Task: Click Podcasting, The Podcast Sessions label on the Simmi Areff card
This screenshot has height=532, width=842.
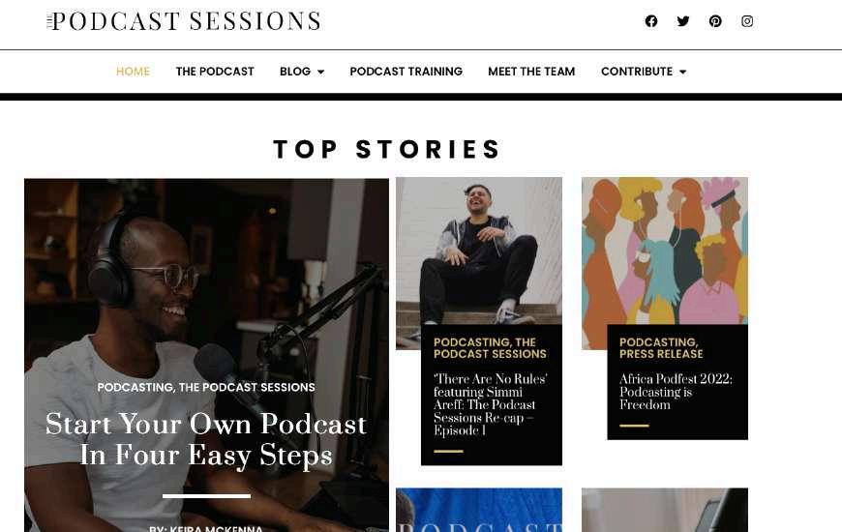Action: point(490,348)
